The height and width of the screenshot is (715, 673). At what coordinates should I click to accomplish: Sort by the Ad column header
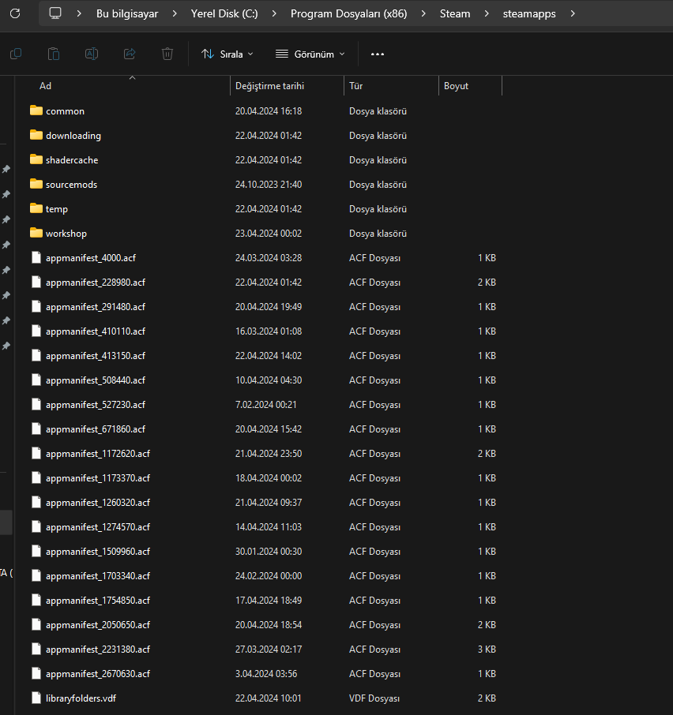point(45,86)
